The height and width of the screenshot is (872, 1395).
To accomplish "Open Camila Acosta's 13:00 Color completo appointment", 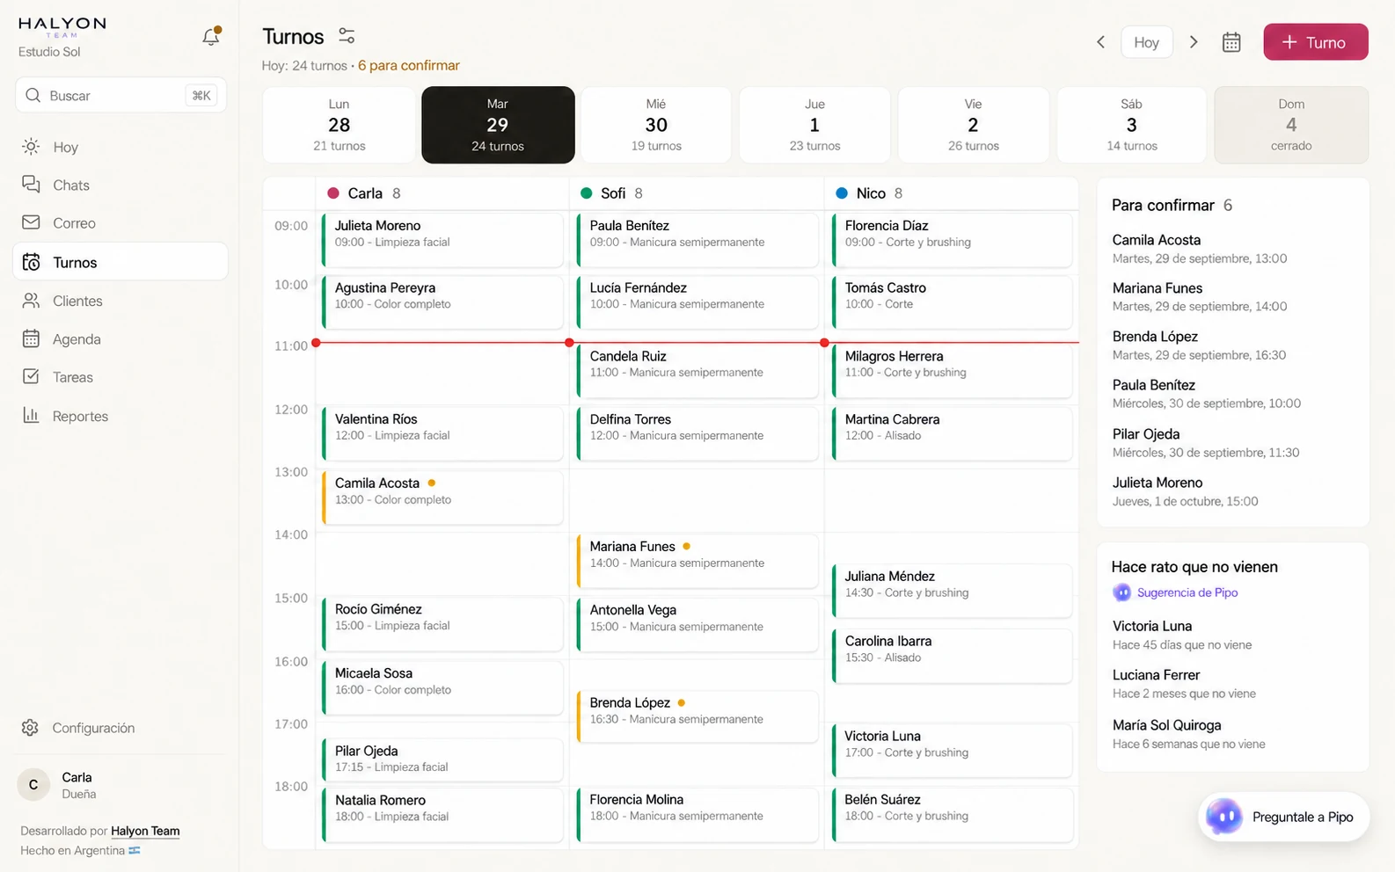I will (x=442, y=498).
